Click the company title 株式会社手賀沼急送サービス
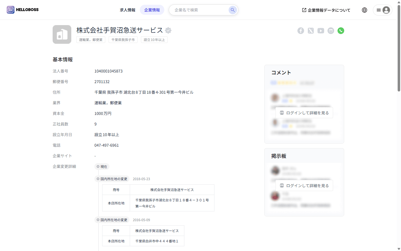401x251 pixels. pyautogui.click(x=120, y=30)
